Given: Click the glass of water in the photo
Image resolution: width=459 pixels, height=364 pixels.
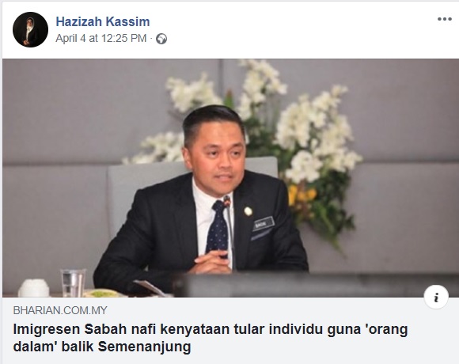Looking at the screenshot, I should pos(73,283).
